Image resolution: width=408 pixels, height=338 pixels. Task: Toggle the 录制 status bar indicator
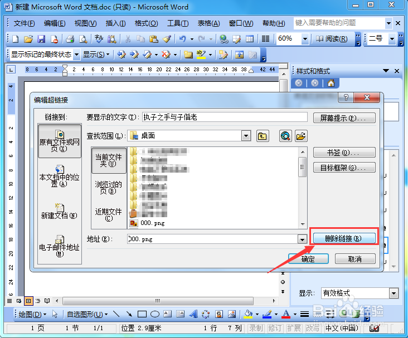click(256, 329)
